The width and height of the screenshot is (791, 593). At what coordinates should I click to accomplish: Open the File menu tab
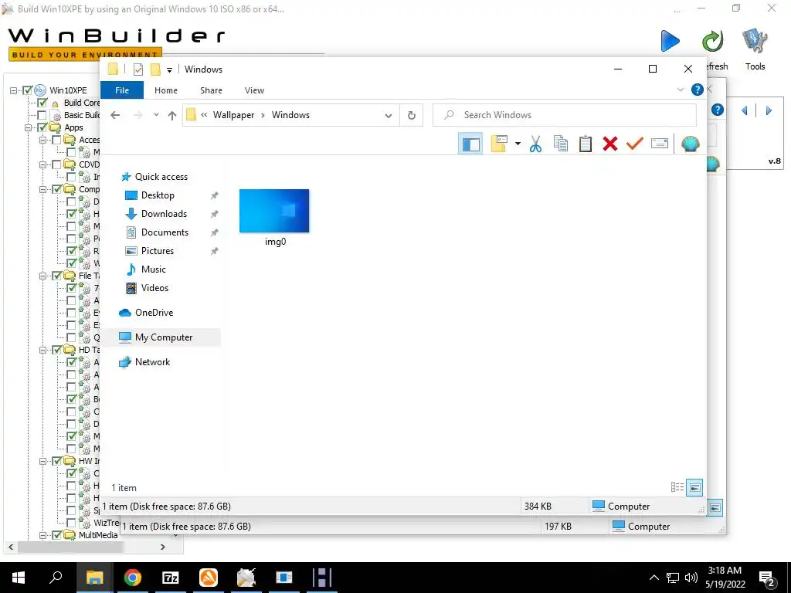tap(122, 90)
